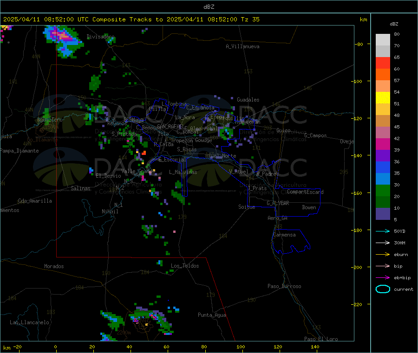Click the Nihuil map label

pos(110,212)
